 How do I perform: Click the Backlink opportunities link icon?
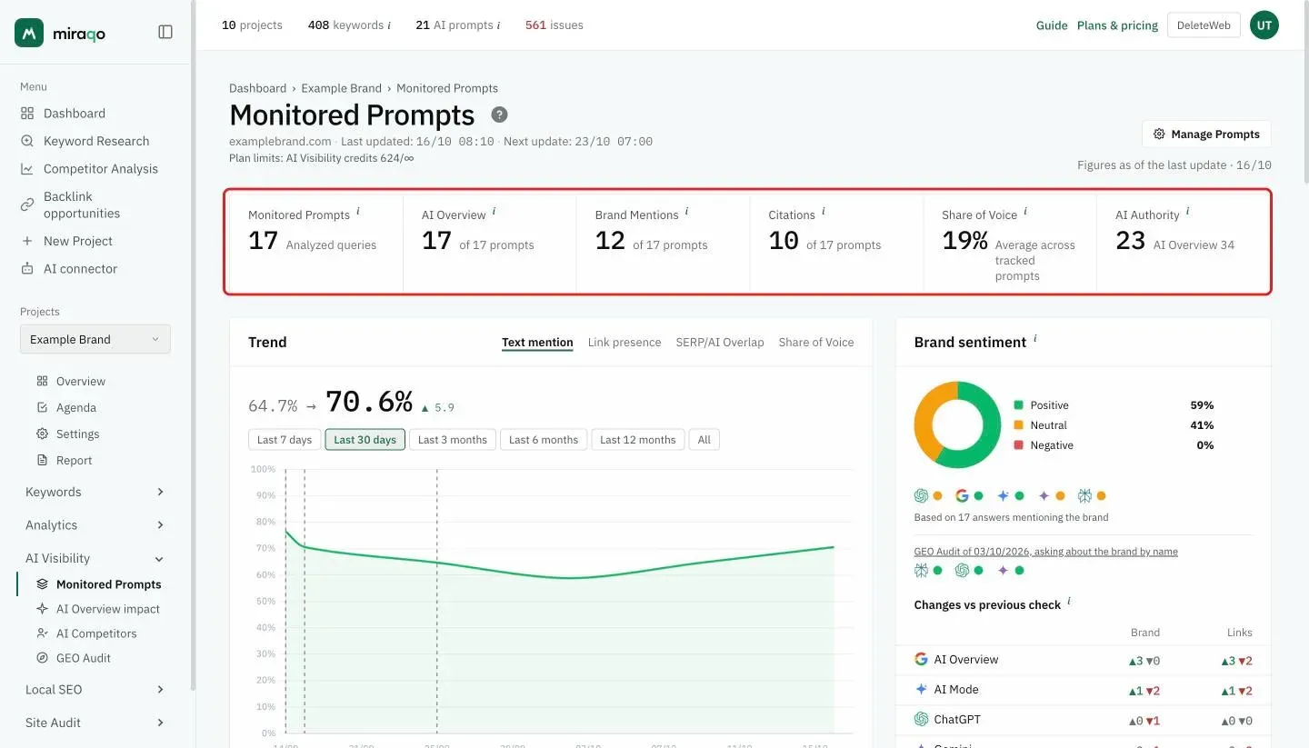[27, 204]
